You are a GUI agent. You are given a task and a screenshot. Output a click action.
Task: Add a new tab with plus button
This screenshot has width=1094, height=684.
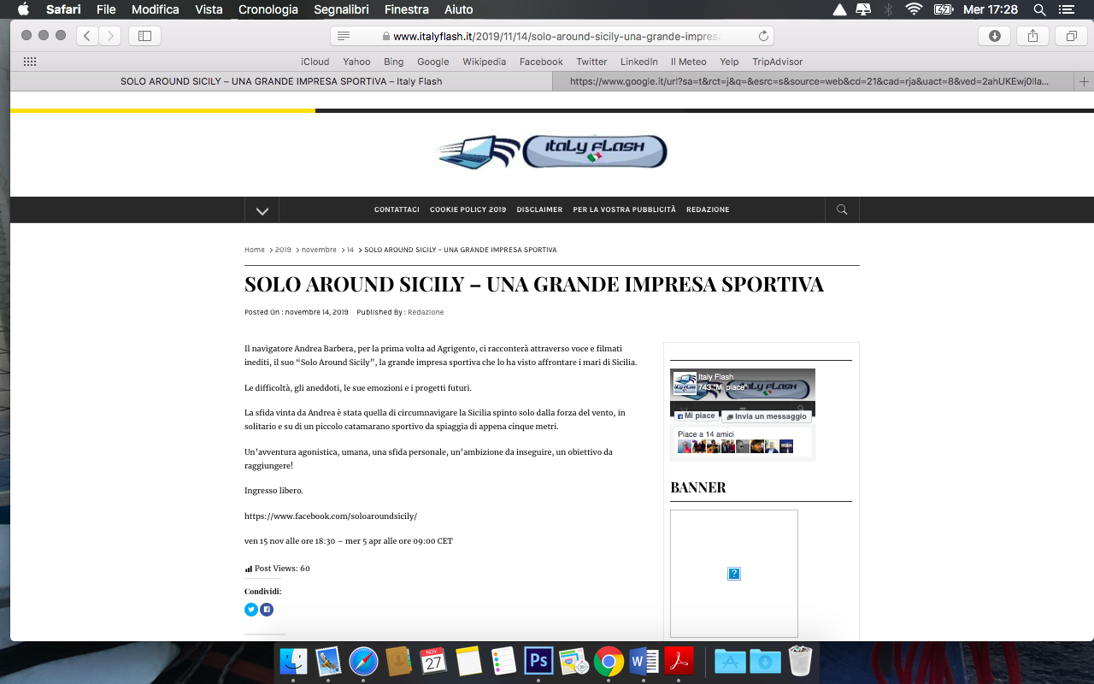click(1085, 81)
